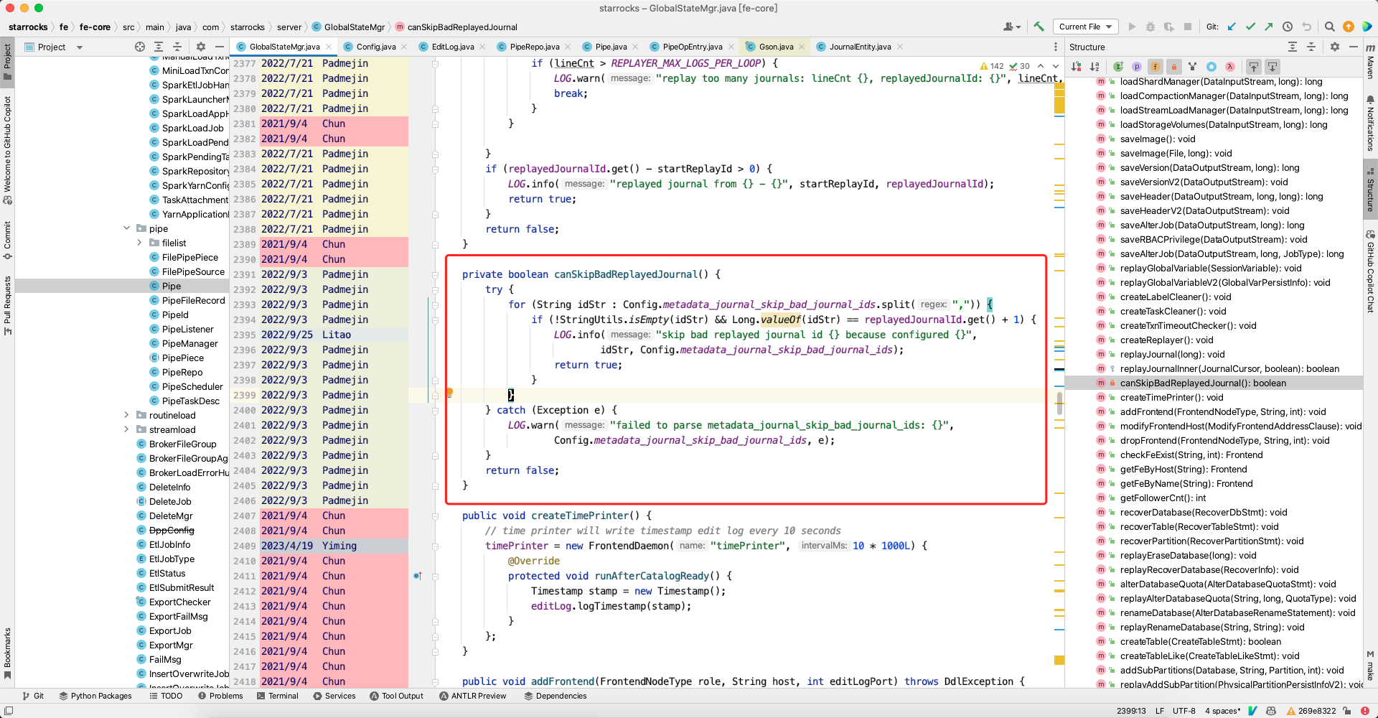Image resolution: width=1378 pixels, height=718 pixels.
Task: Switch to the Gson.java tab
Action: tap(776, 47)
